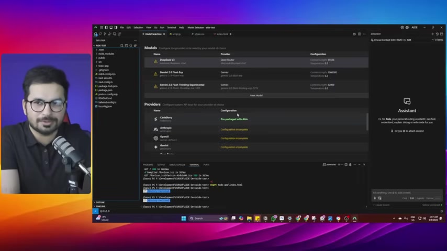The width and height of the screenshot is (447, 251).
Task: Open the Windows Start menu
Action: coord(184,218)
